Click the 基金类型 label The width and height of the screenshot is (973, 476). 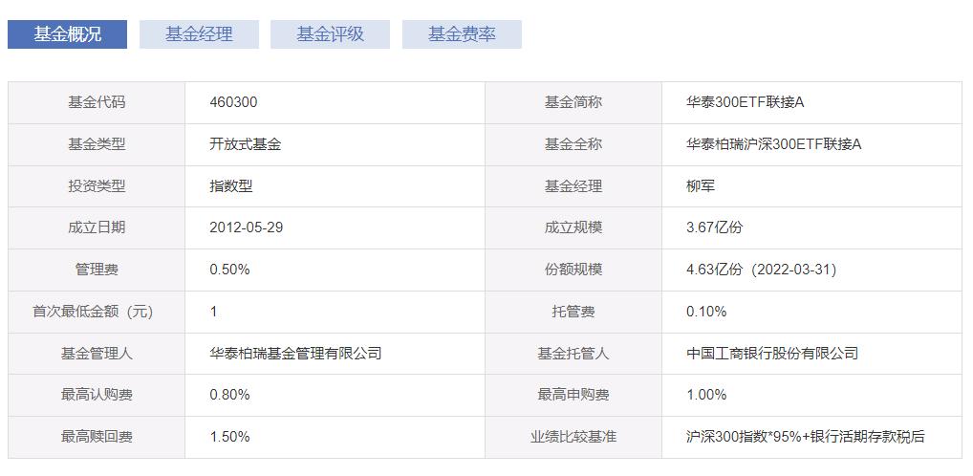97,144
